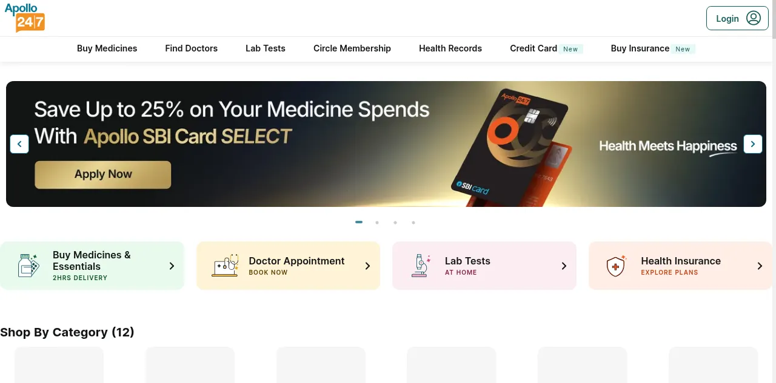Click the stethoscope laptop icon
776x383 pixels.
pos(225,266)
